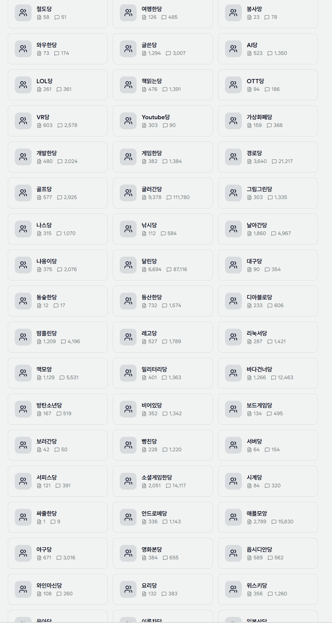Image resolution: width=332 pixels, height=623 pixels.
Task: Click the people icon next to 애플모앙
Action: click(233, 517)
